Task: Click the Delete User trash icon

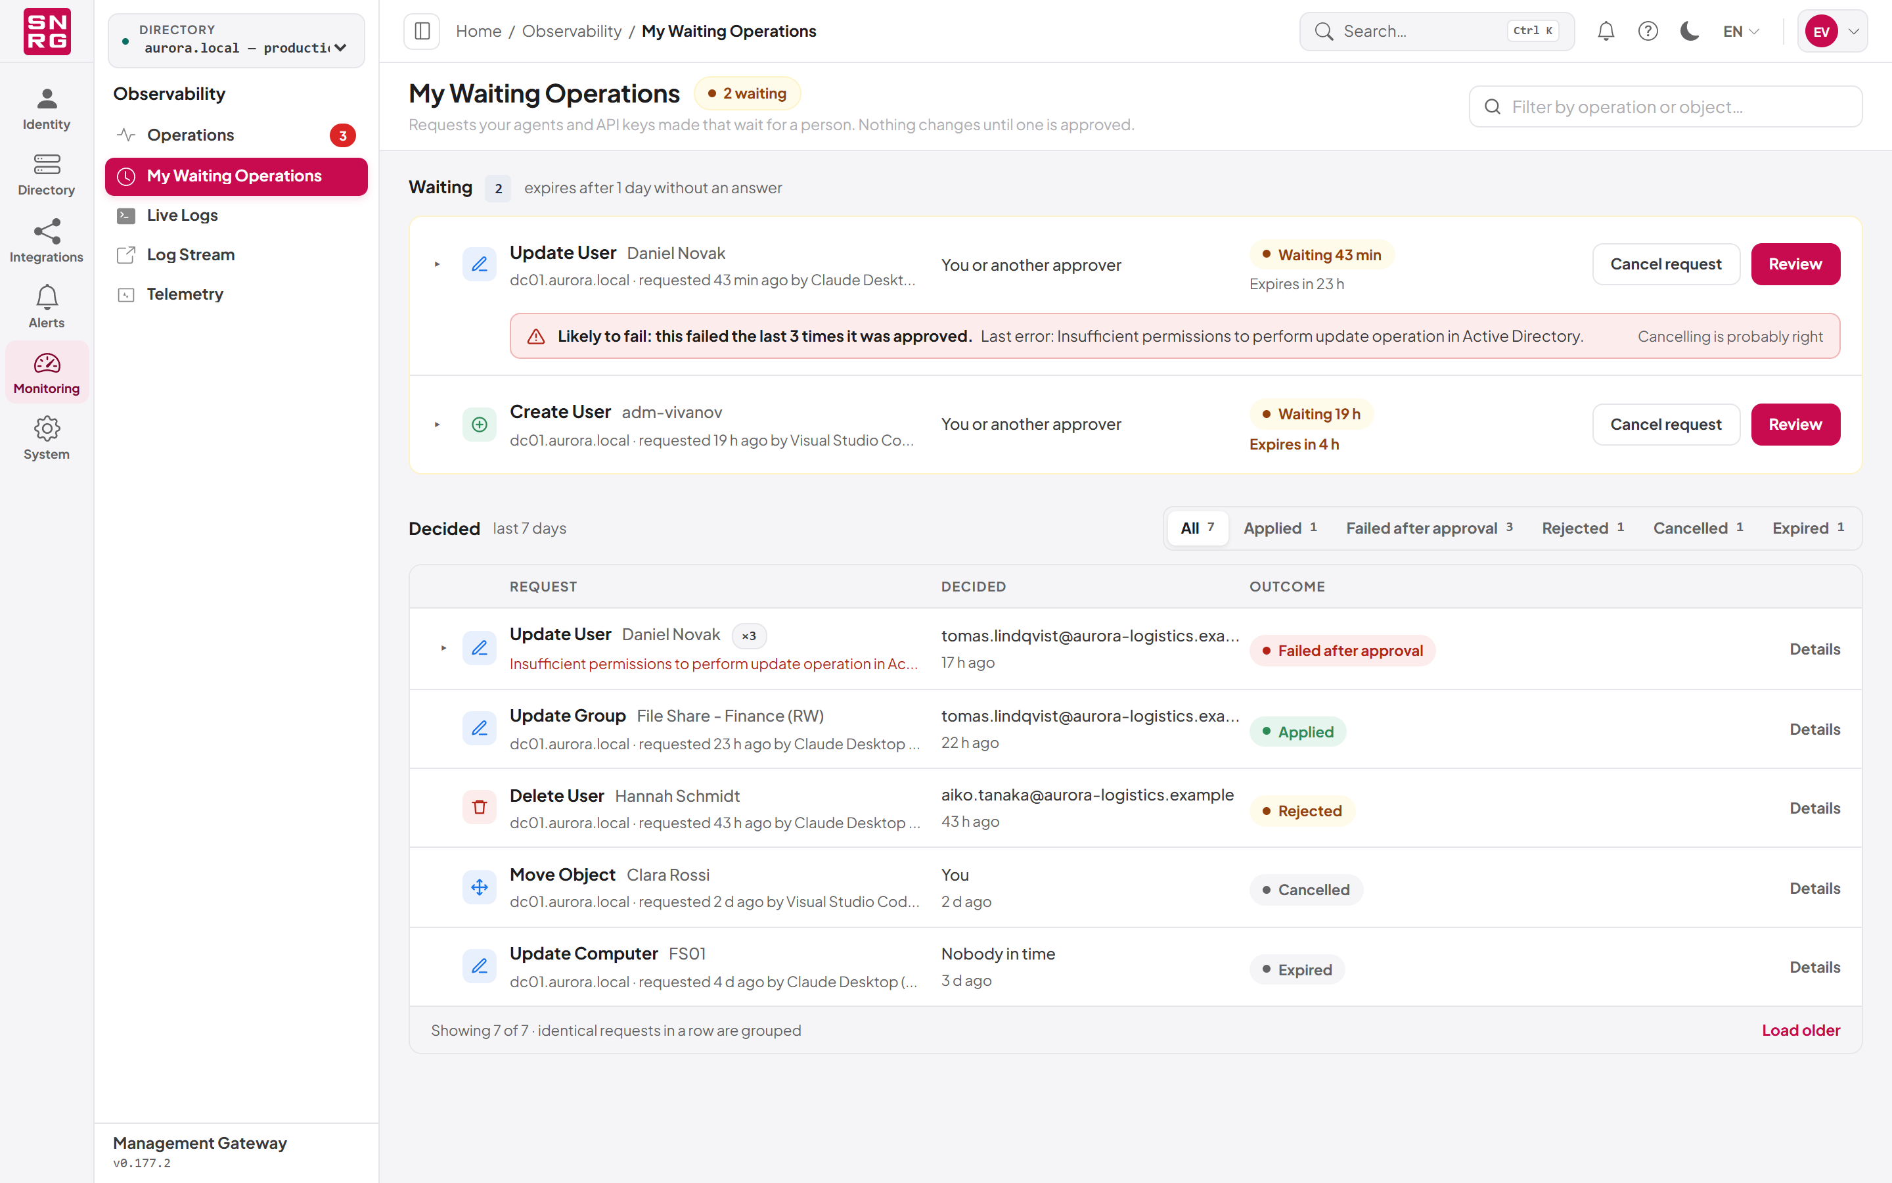Action: 480,808
